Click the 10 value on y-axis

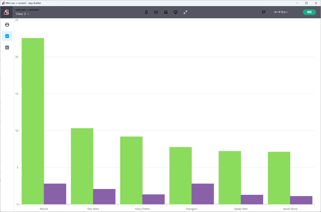click(17, 131)
